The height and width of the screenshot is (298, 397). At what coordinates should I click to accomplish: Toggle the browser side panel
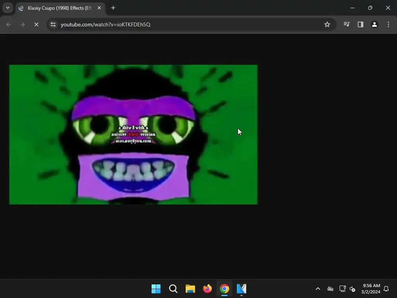pyautogui.click(x=361, y=24)
